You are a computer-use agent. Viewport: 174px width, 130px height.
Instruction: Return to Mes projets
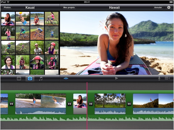pos(69,8)
